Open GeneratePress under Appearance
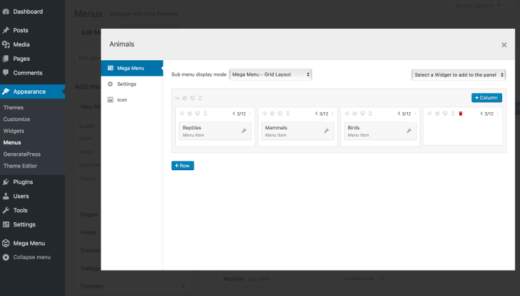The height and width of the screenshot is (296, 520). (x=22, y=154)
